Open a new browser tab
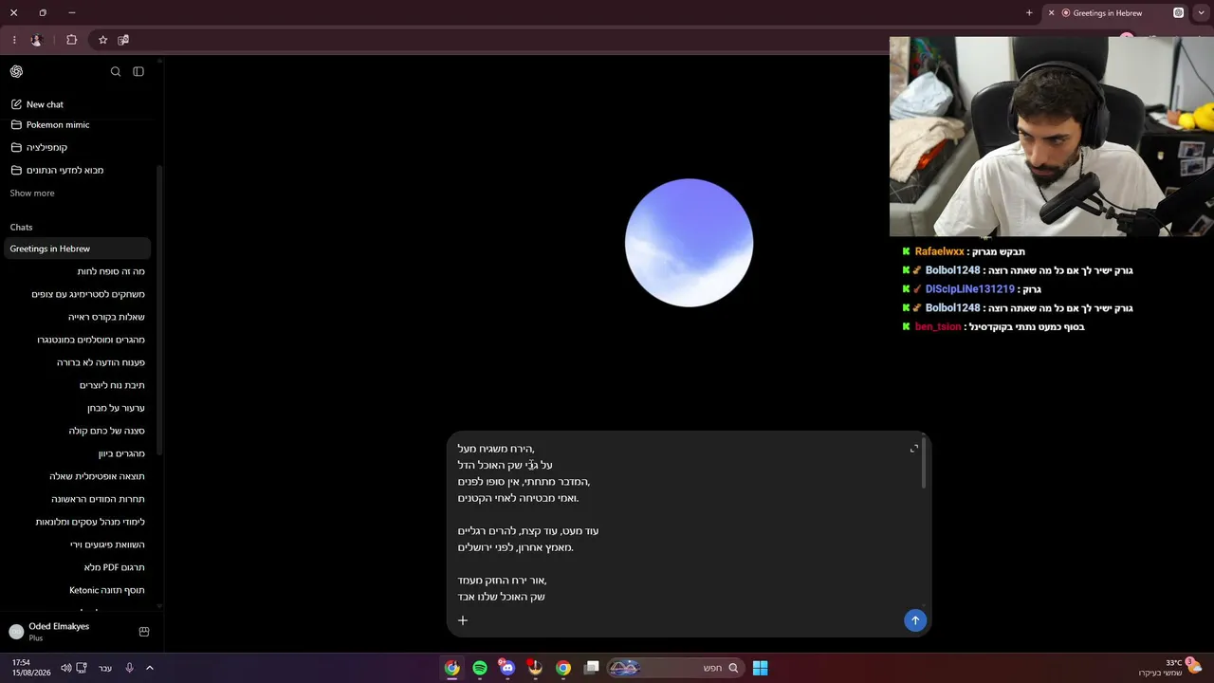This screenshot has width=1214, height=683. tap(1029, 13)
